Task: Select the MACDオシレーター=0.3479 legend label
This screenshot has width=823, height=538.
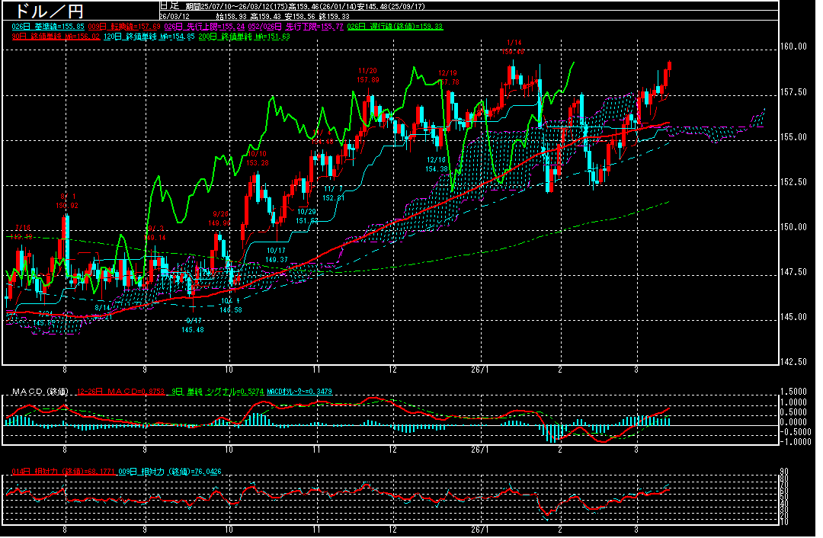Action: [x=298, y=392]
